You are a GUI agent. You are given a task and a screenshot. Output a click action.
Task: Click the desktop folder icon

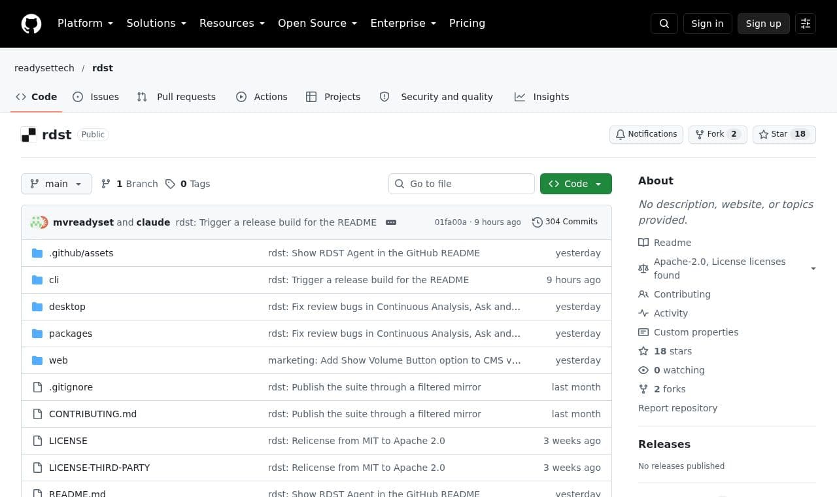pyautogui.click(x=37, y=307)
